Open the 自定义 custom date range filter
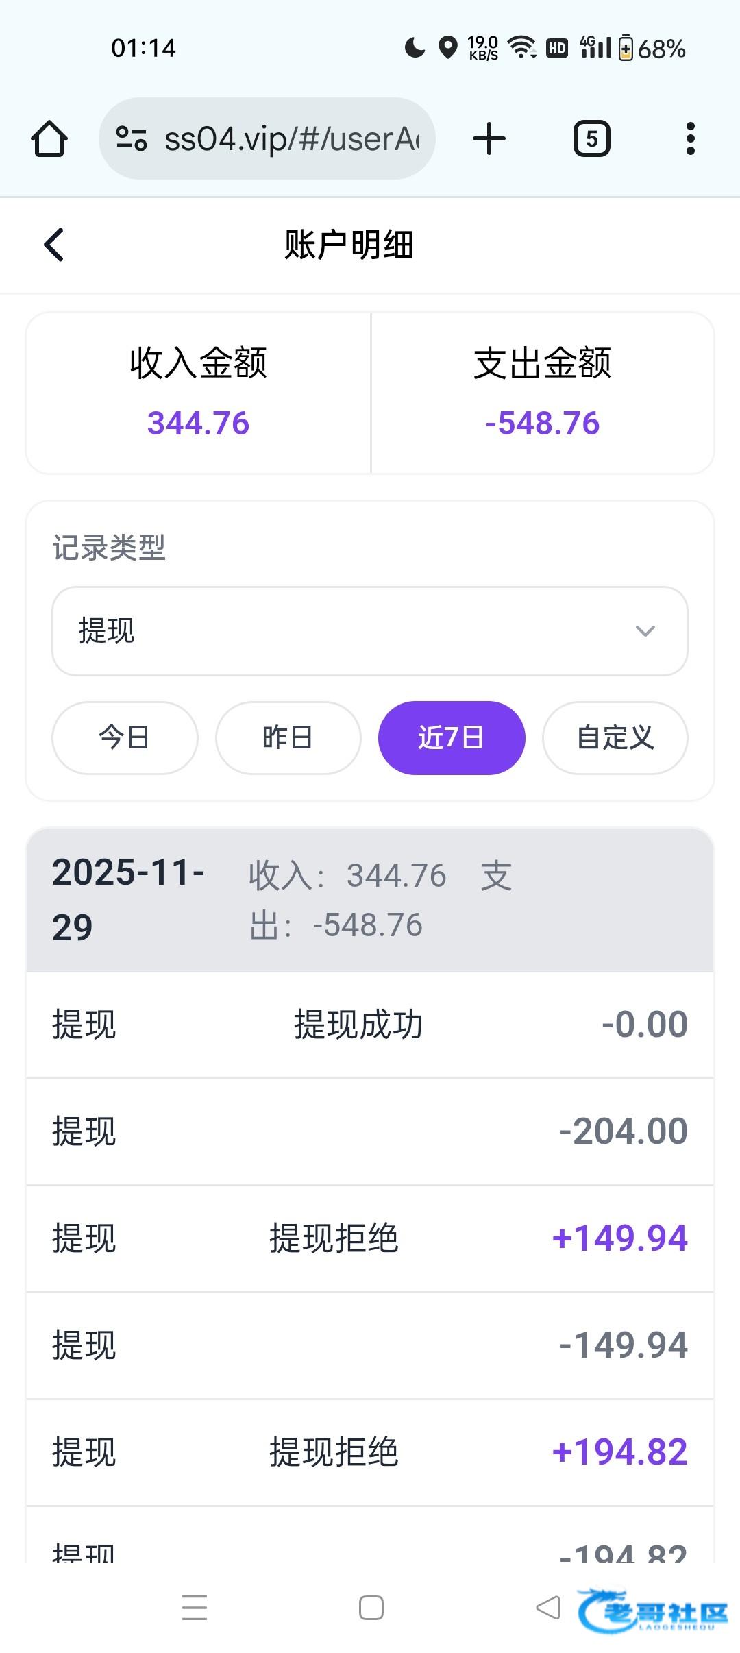 615,738
